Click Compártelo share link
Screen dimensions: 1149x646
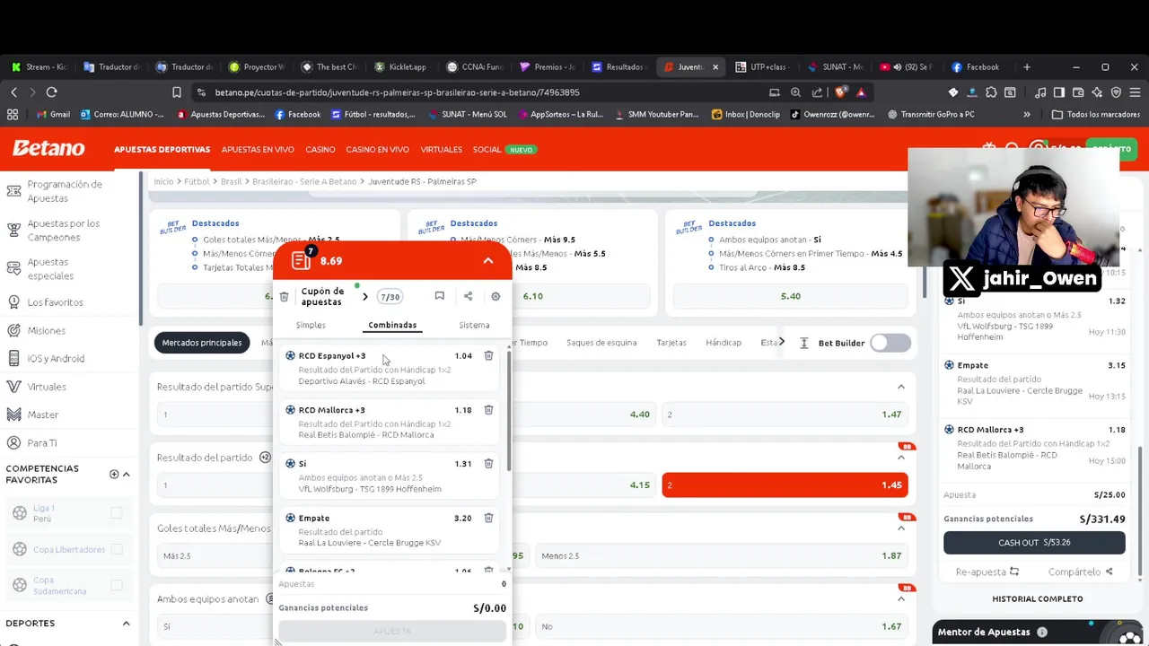[x=1080, y=572]
